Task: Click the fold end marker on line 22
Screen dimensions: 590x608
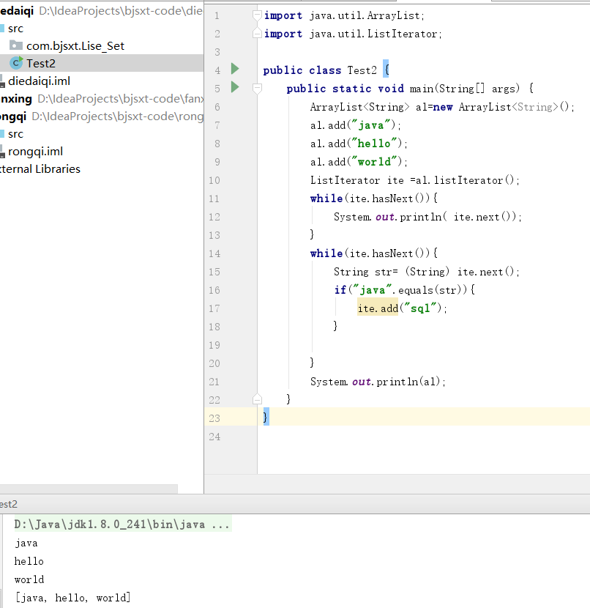Action: (257, 399)
